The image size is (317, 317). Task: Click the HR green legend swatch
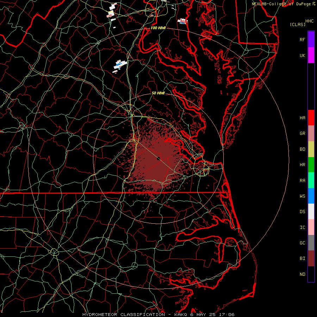point(311,165)
